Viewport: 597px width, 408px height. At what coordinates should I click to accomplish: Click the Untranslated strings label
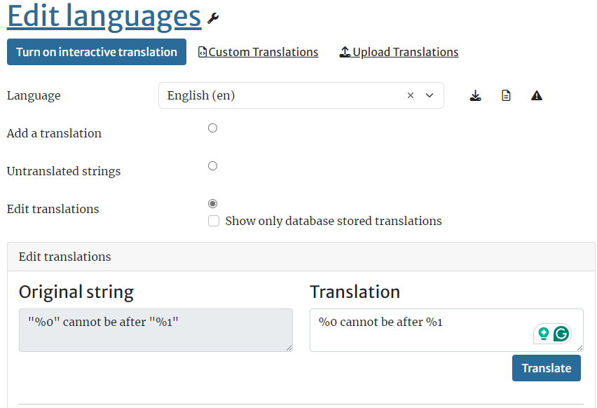tap(64, 171)
